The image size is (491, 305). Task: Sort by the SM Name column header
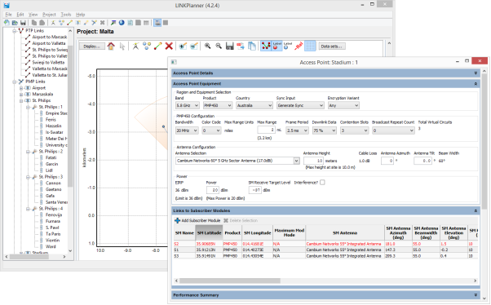[184, 232]
